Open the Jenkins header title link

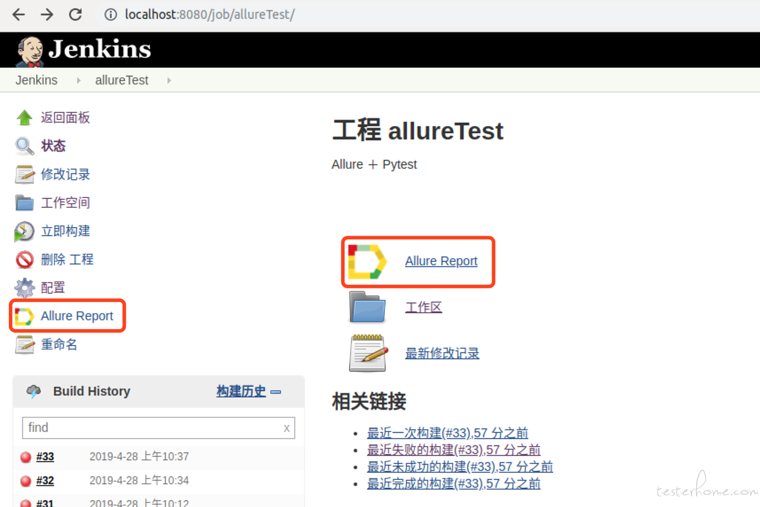click(100, 50)
